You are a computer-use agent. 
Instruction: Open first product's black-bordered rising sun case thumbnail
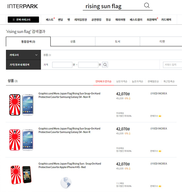click(x=15, y=105)
